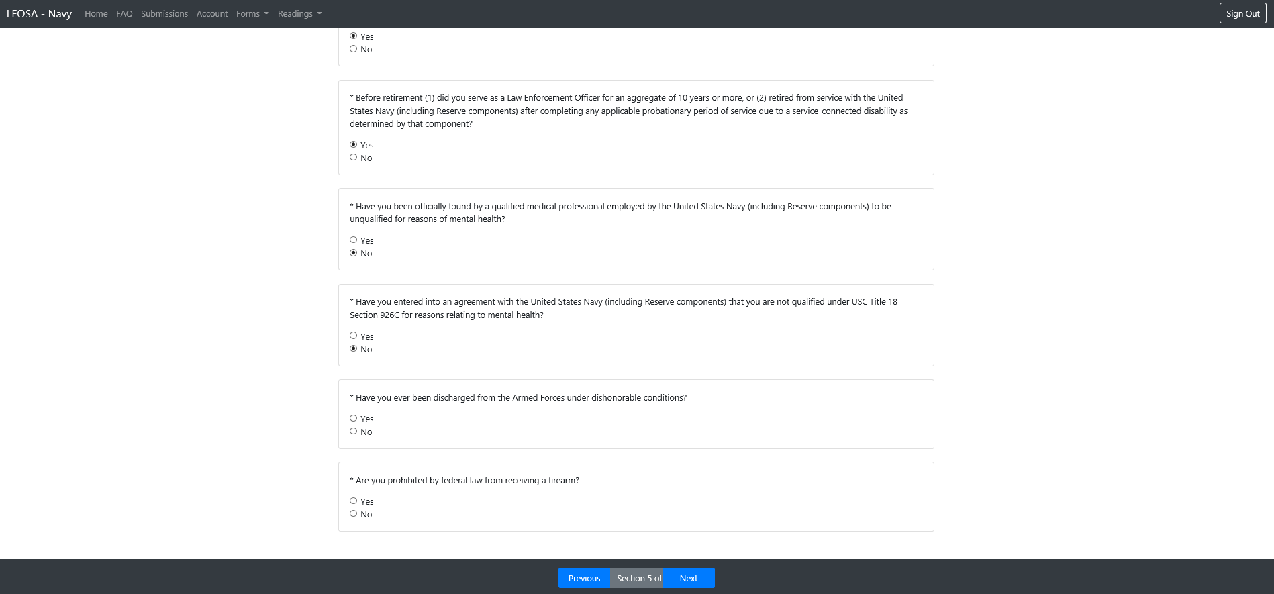Viewport: 1274px width, 594px height.
Task: Select No radio in the topmost question
Action: tap(354, 48)
